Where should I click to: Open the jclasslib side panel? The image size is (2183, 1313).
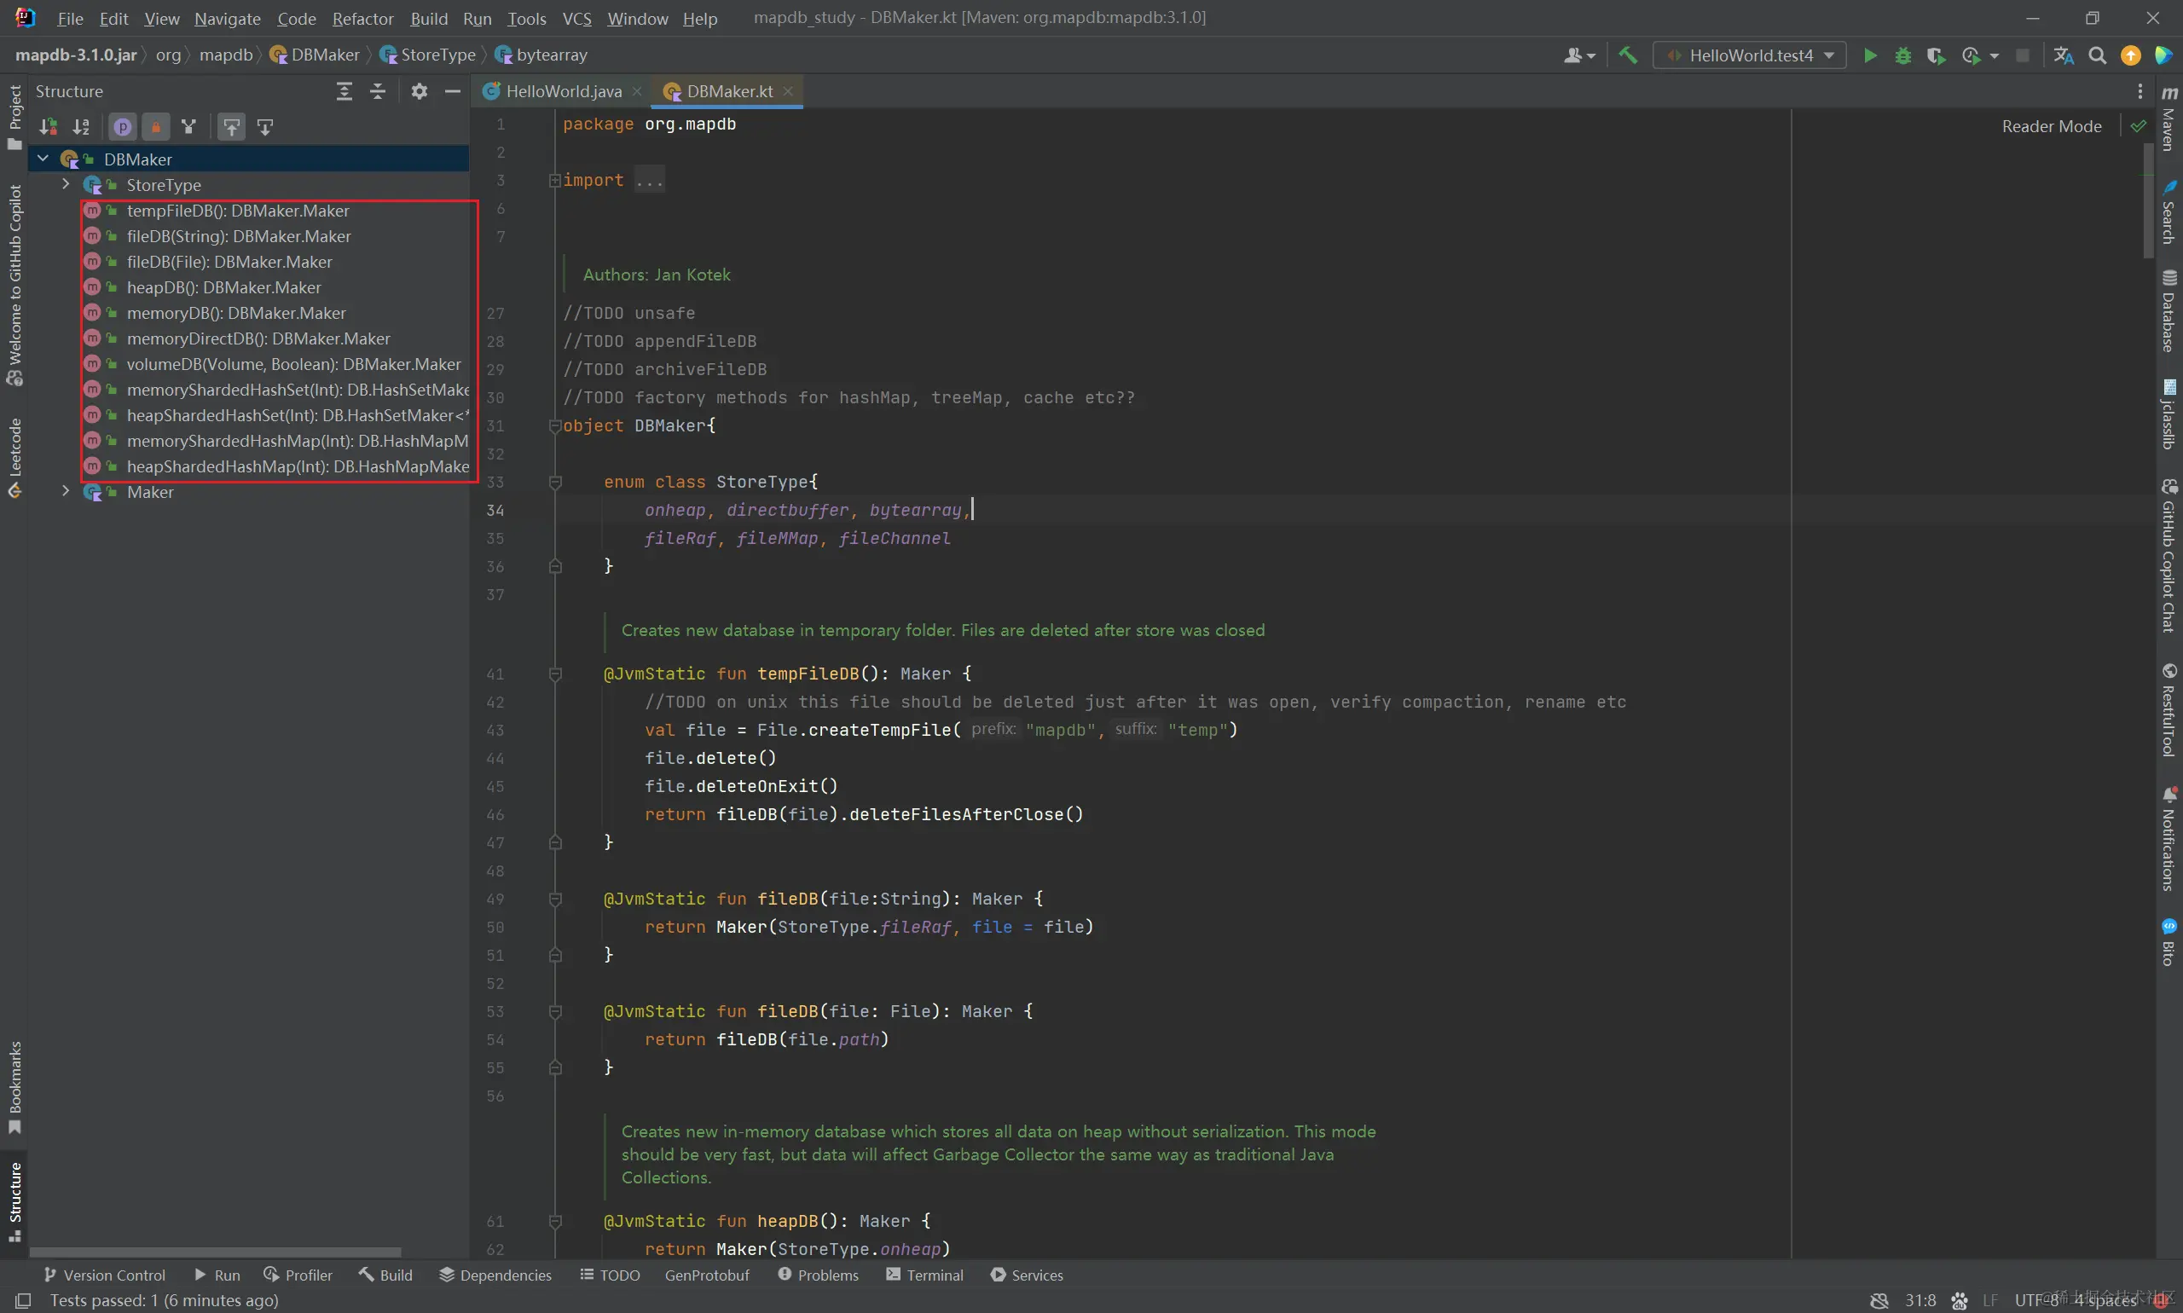click(x=2169, y=414)
